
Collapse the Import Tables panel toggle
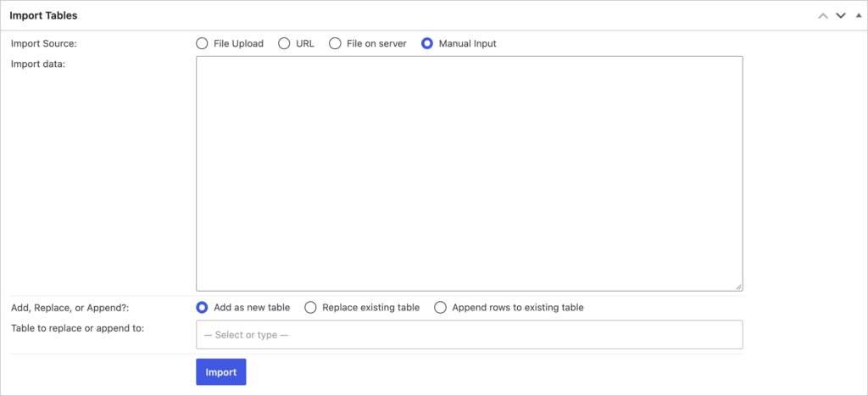click(859, 15)
